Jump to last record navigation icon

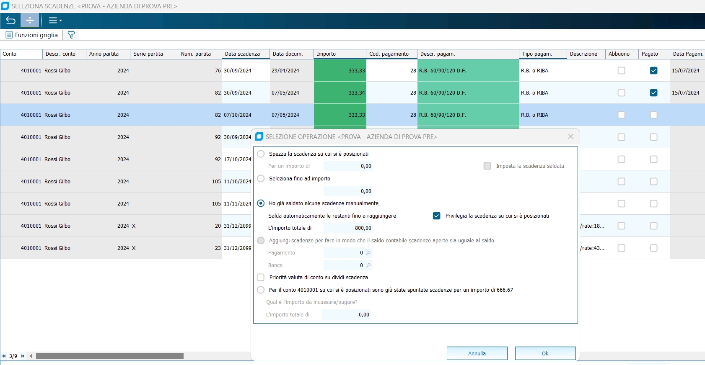click(x=23, y=356)
